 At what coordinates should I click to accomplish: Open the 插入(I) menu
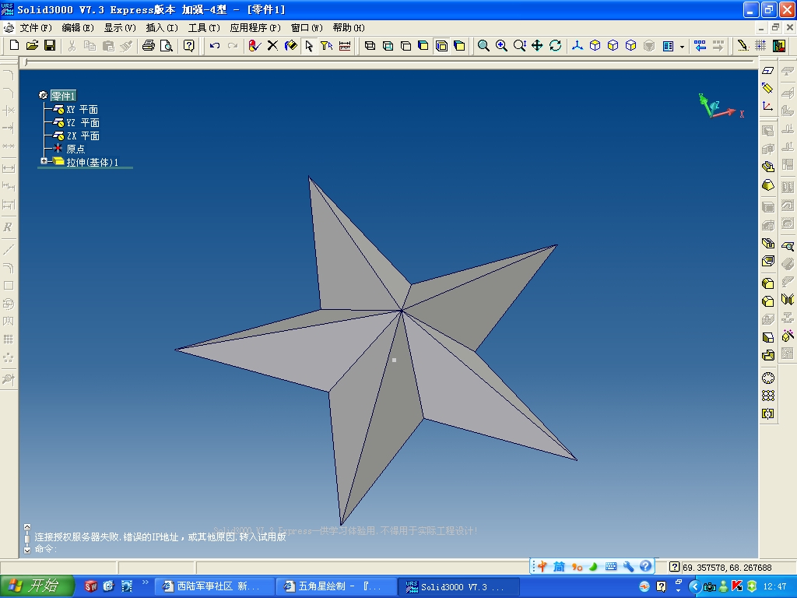162,28
